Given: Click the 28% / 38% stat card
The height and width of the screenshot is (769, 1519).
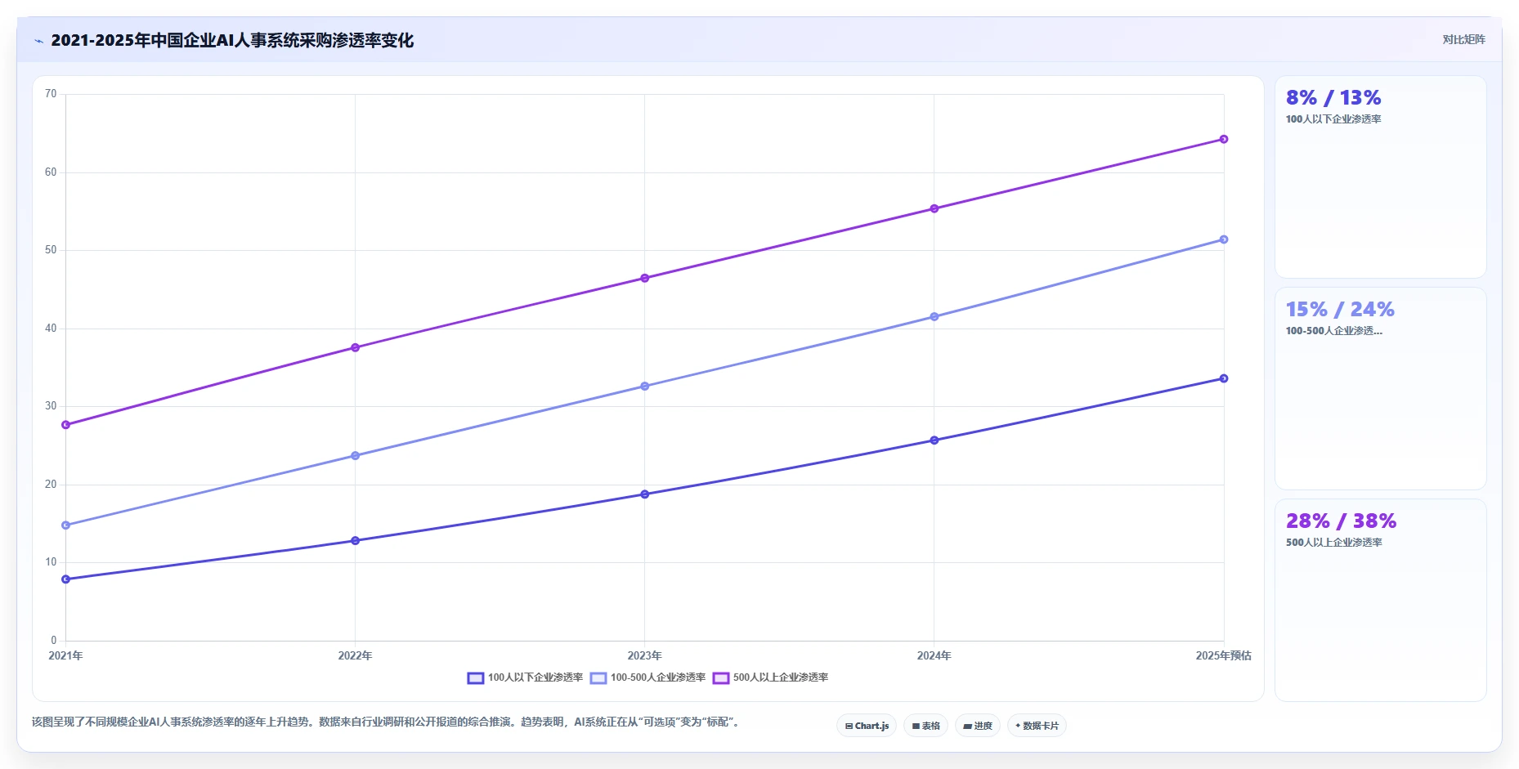Looking at the screenshot, I should point(1381,600).
